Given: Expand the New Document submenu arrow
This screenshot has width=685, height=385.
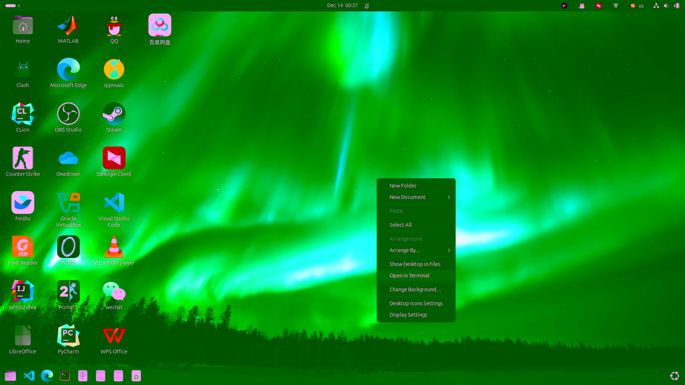Looking at the screenshot, I should (x=449, y=197).
